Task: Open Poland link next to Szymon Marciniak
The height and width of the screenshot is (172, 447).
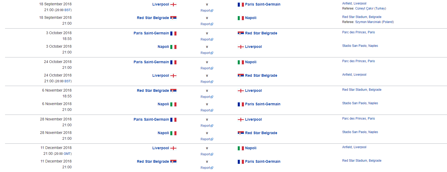Action: pyautogui.click(x=388, y=22)
